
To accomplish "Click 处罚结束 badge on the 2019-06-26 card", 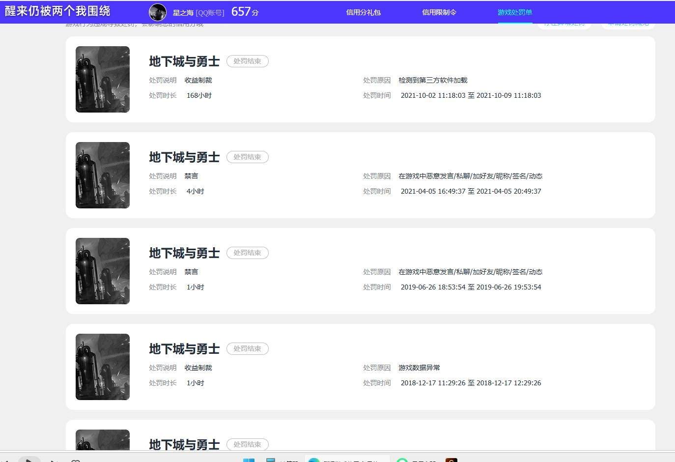I will coord(247,253).
